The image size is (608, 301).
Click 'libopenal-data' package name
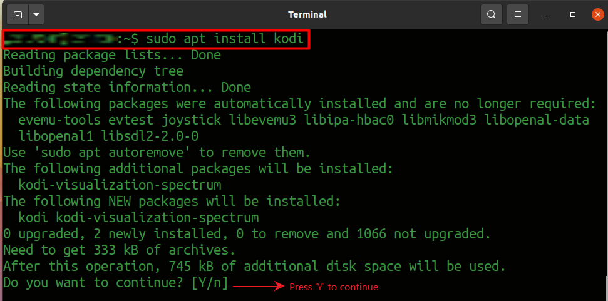pyautogui.click(x=537, y=120)
